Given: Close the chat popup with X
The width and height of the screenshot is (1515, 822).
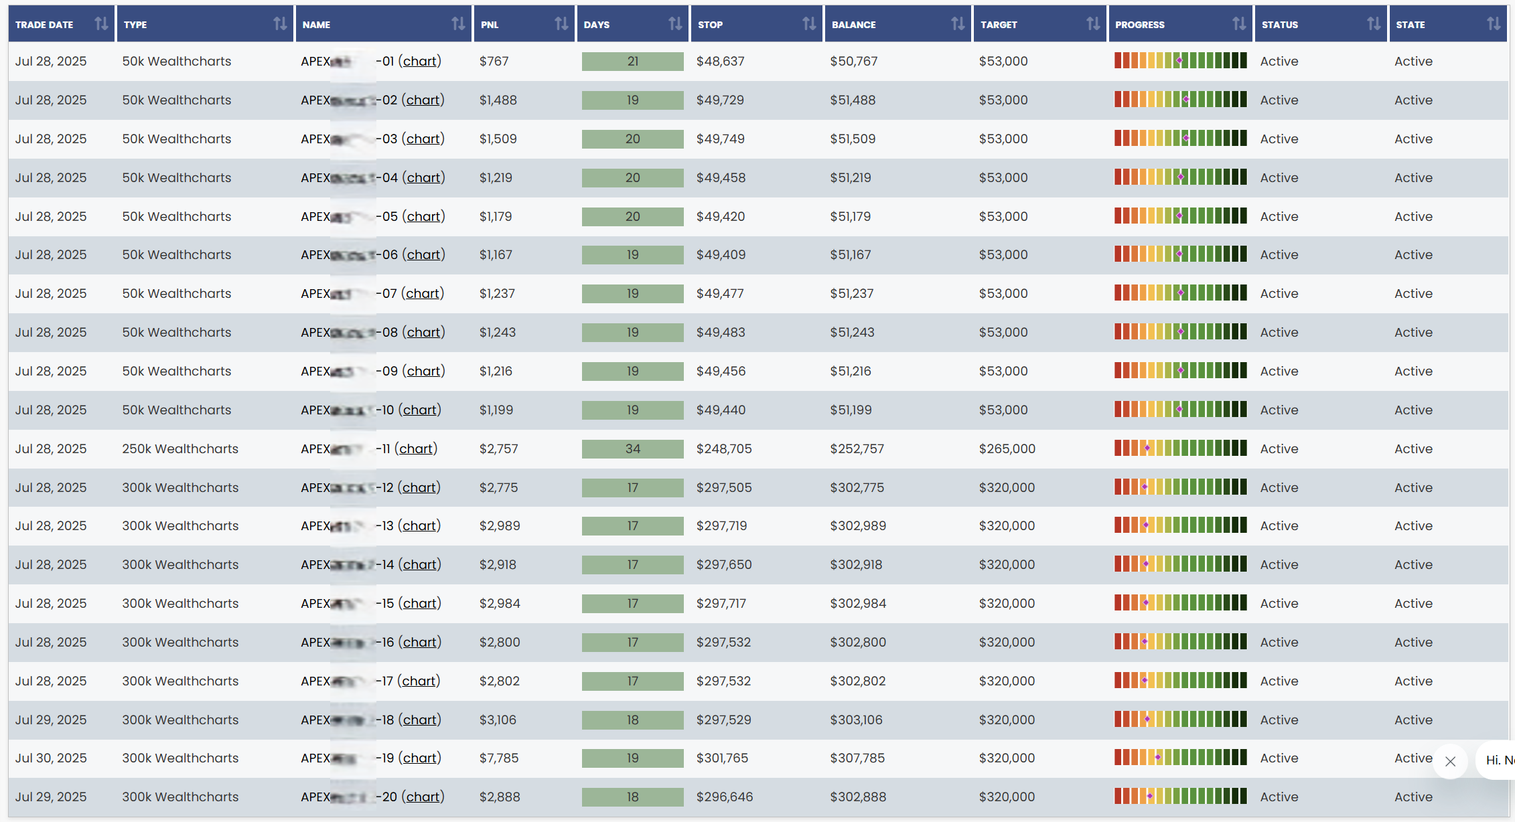Looking at the screenshot, I should [1451, 761].
